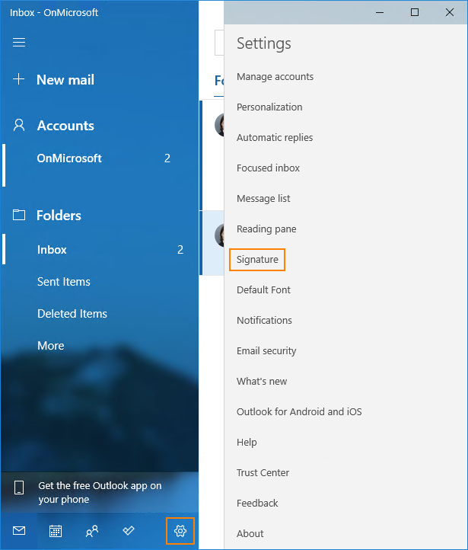Open Reading pane settings
This screenshot has width=468, height=550.
tap(266, 229)
